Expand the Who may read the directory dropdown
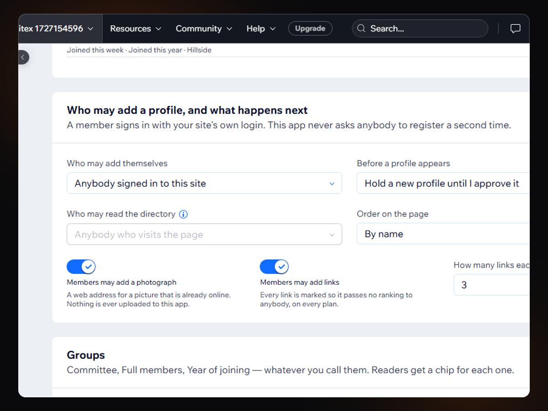The width and height of the screenshot is (548, 411). pos(204,234)
